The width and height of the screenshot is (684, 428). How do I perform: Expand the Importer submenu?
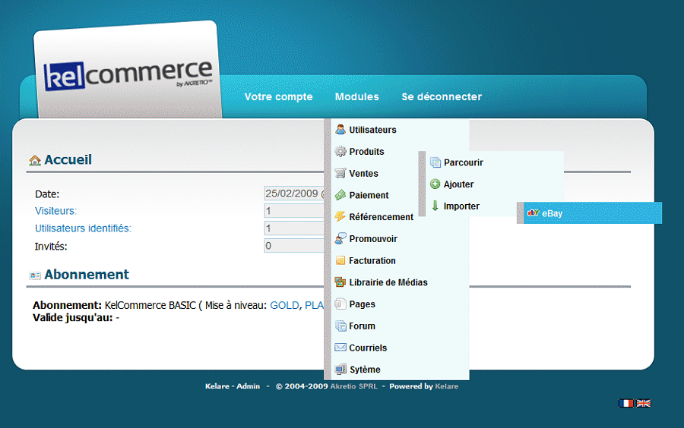461,206
